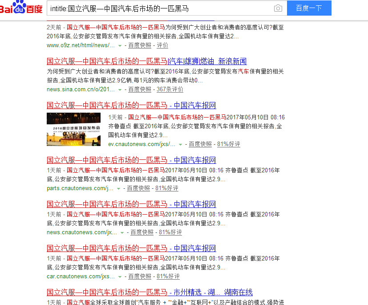Click the car.cnautonews.com/jxs... URL text
Screen dimensions: 368x305
click(81, 277)
